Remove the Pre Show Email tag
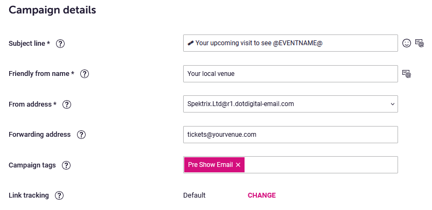Viewport: 432px width, 210px height. (x=238, y=165)
